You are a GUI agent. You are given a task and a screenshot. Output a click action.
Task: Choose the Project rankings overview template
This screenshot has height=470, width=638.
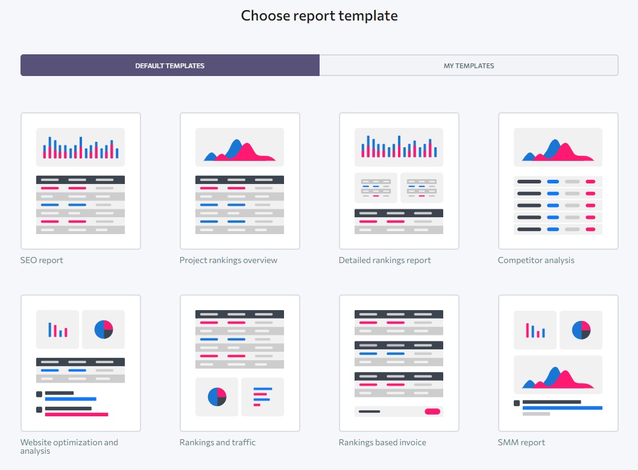(x=239, y=180)
